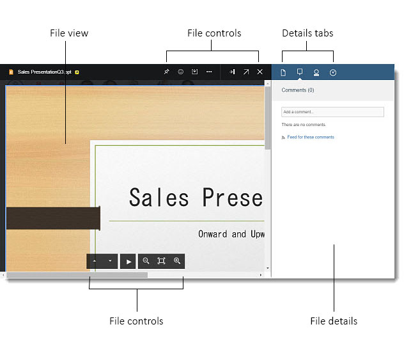
Task: Switch to the About file document tab
Action: (x=283, y=72)
